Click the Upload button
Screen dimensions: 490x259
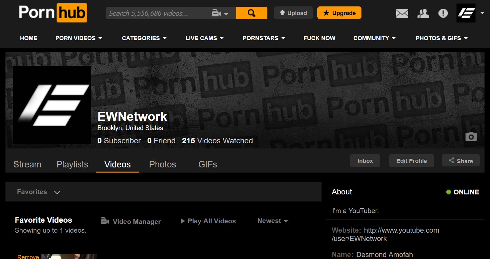293,13
